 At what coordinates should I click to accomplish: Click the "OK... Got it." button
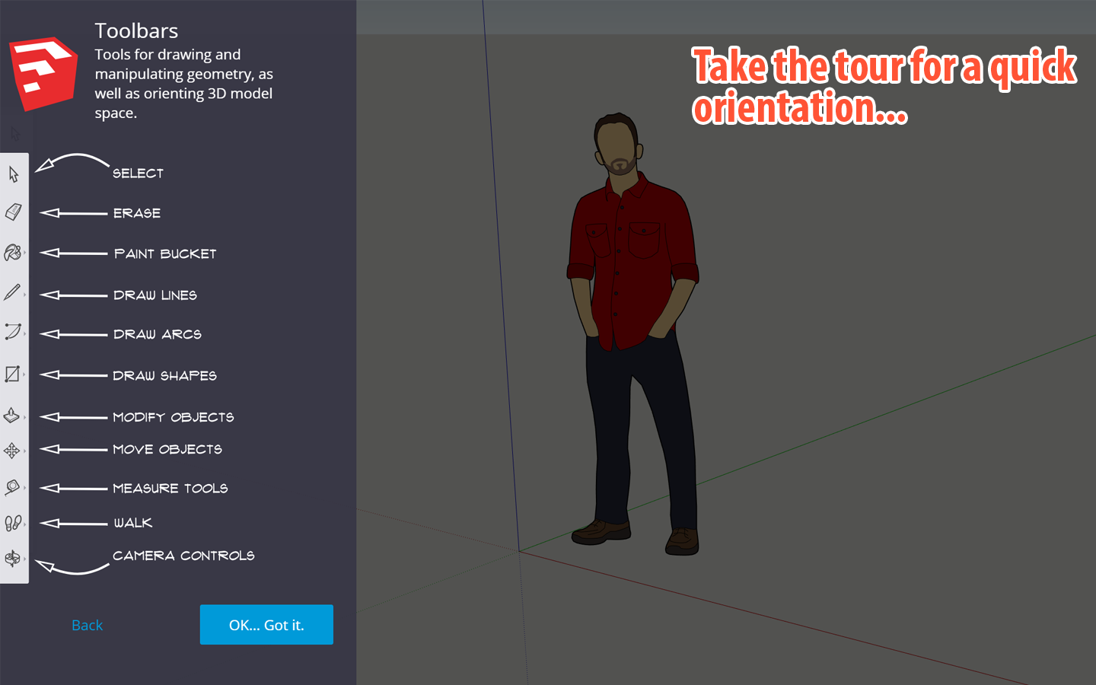[266, 625]
